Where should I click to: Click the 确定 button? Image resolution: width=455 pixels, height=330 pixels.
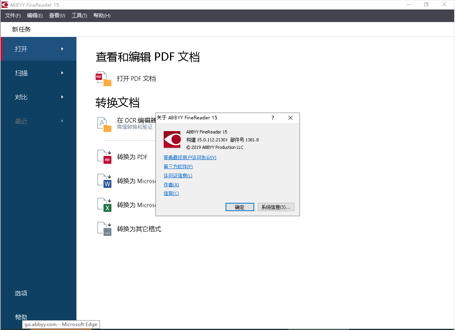(240, 207)
